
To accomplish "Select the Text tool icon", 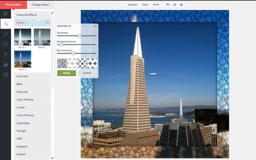I will click(x=6, y=54).
